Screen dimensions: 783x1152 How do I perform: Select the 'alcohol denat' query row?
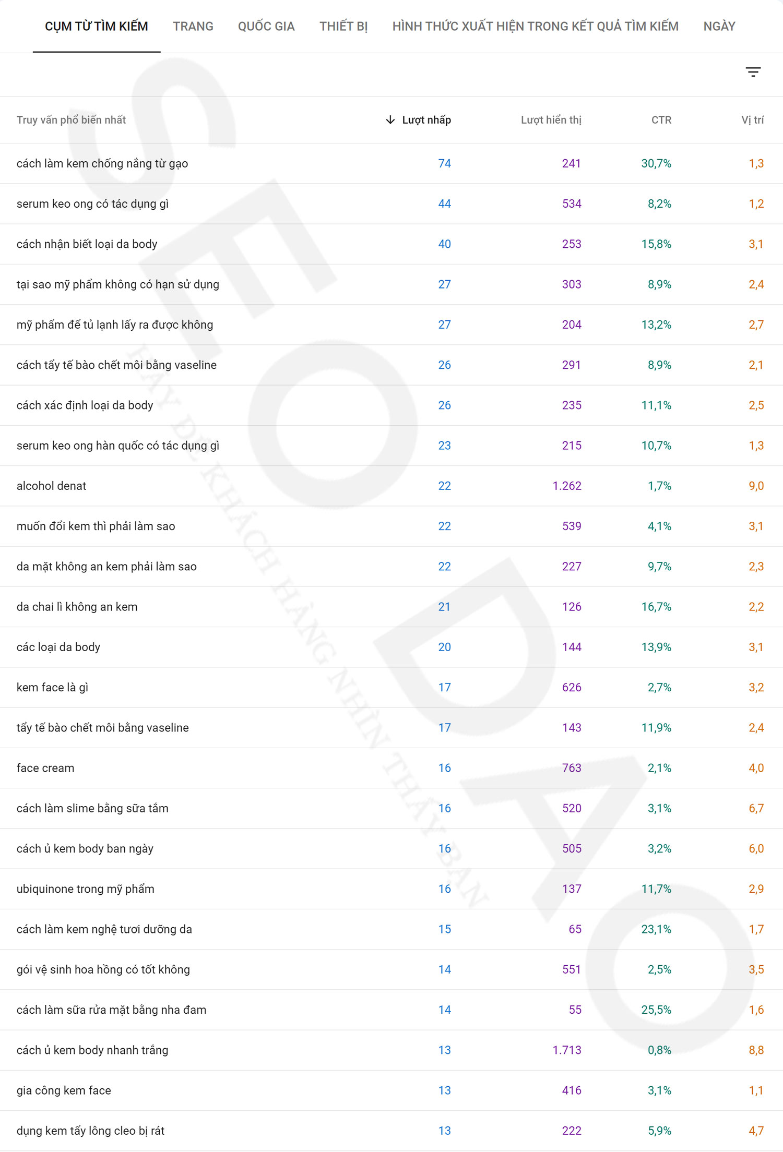pos(51,486)
